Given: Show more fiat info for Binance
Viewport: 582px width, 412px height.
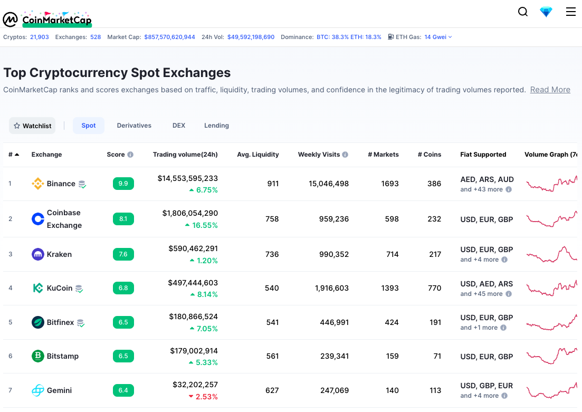Looking at the screenshot, I should [x=509, y=189].
